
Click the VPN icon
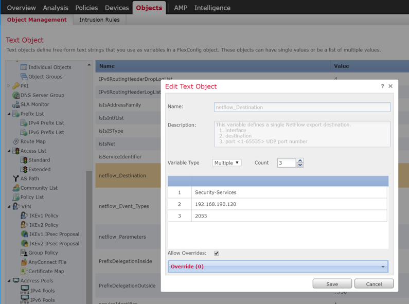click(16, 206)
